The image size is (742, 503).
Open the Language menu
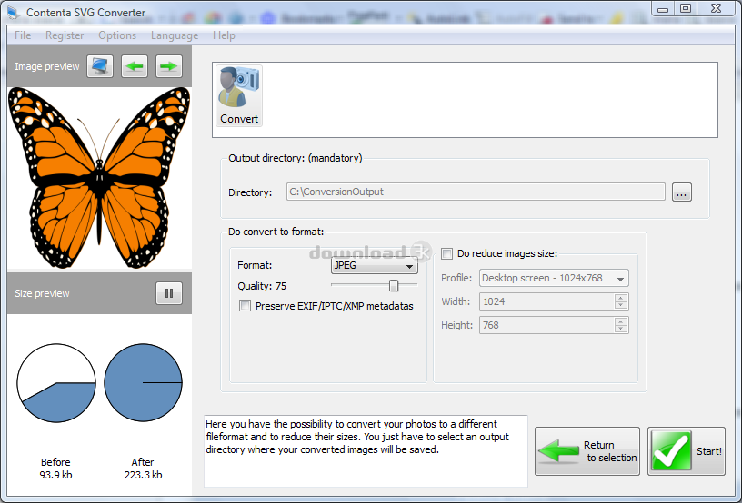point(175,35)
